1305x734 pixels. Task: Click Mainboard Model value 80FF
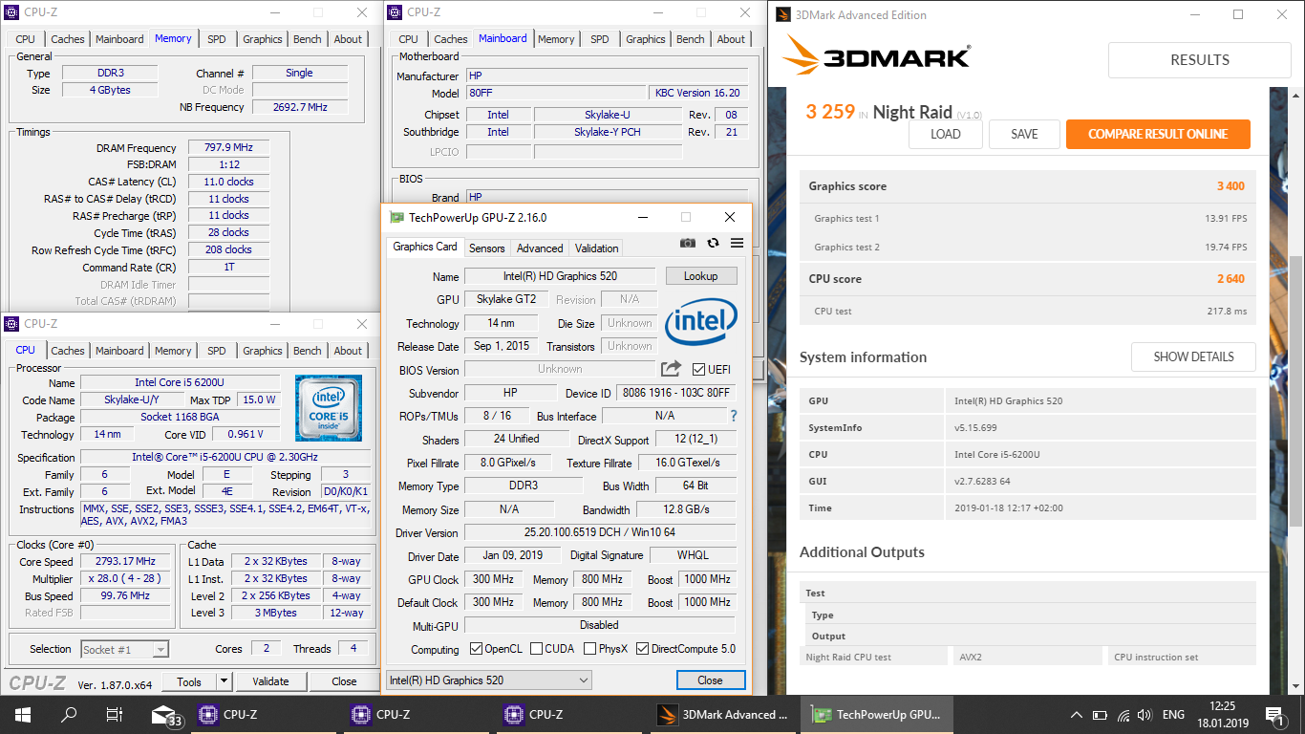[554, 93]
